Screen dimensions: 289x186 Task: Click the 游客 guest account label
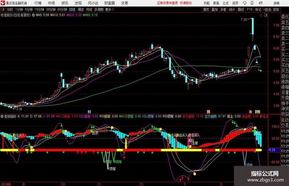[x=276, y=3]
